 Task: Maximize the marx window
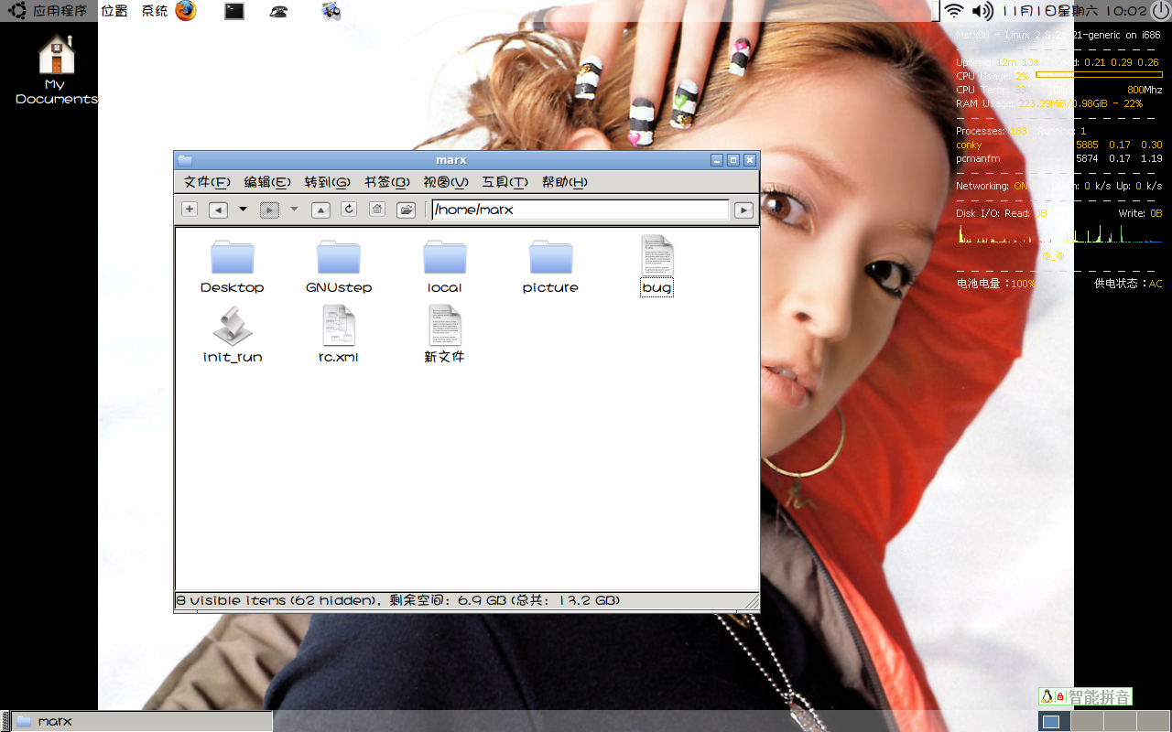[733, 160]
